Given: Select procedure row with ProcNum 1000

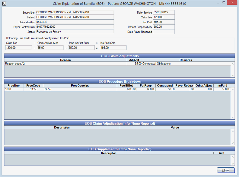Looking at the screenshot, I should click(65, 89).
